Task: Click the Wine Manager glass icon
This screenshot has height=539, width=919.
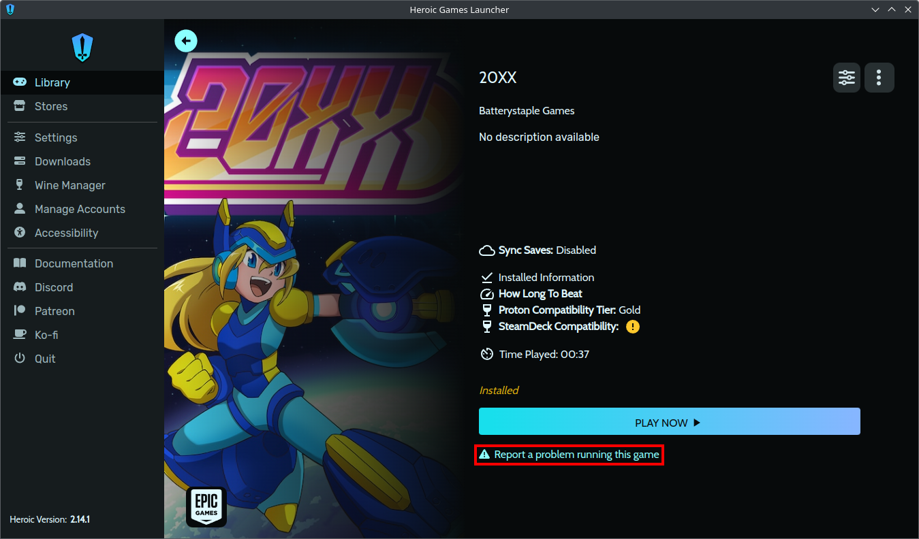Action: point(20,185)
